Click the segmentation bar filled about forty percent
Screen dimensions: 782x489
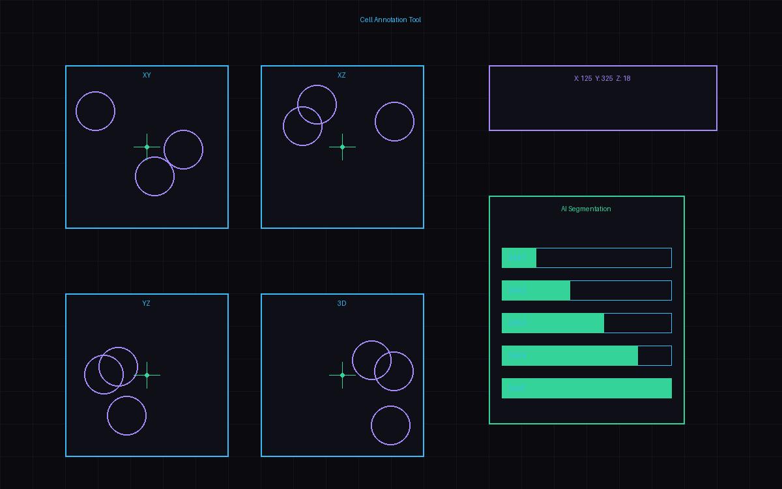[x=586, y=290]
